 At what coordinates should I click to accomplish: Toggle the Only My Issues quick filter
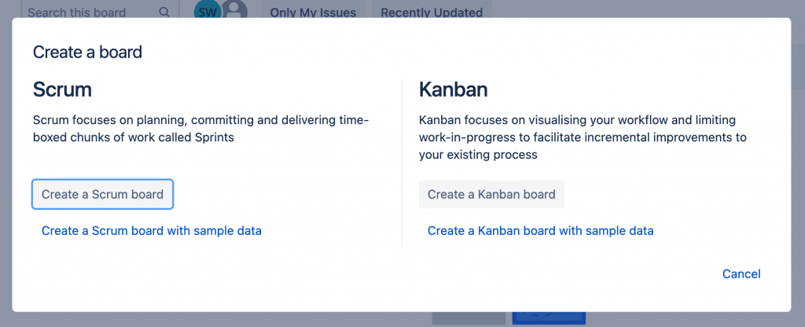click(313, 12)
